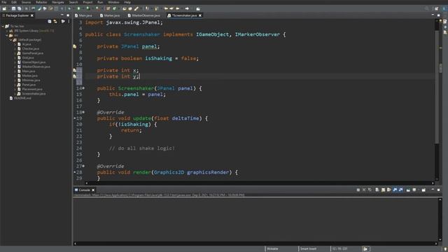The height and width of the screenshot is (252, 448).
Task: Switch to the Main.java editor tab
Action: pyautogui.click(x=84, y=15)
